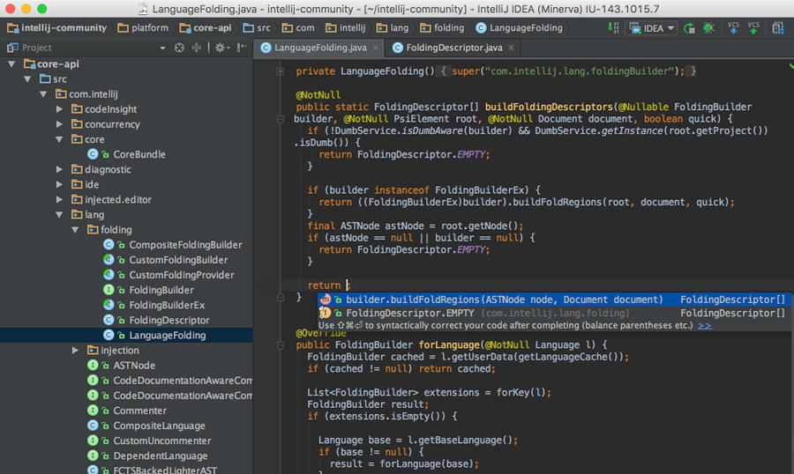Click the VCS Update Project icon
The image size is (794, 474).
coord(733,28)
